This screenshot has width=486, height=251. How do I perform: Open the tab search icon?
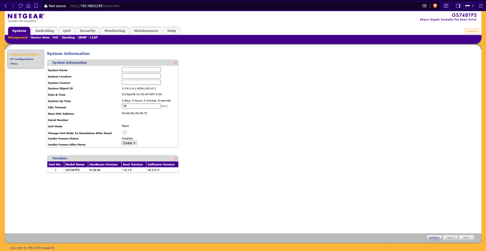[x=446, y=6]
